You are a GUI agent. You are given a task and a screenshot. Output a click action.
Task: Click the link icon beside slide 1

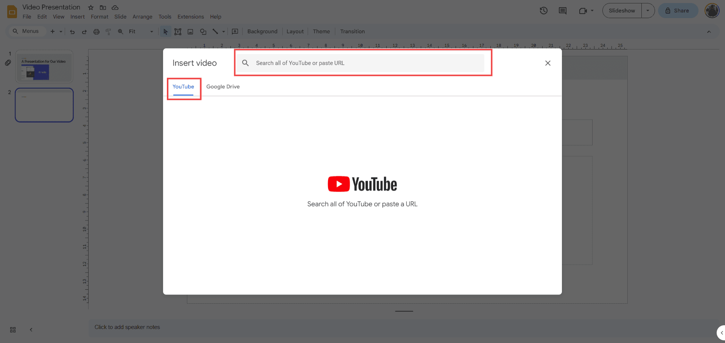click(x=8, y=63)
